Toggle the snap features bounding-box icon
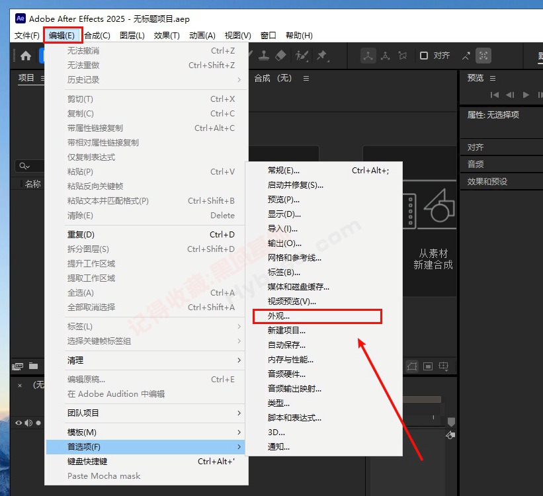The width and height of the screenshot is (543, 496). pos(483,56)
